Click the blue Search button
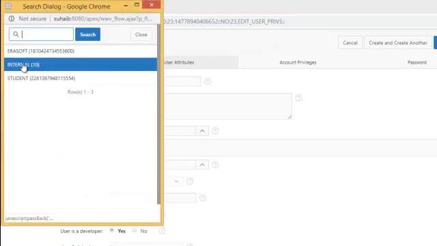This screenshot has height=246, width=437. coord(88,34)
